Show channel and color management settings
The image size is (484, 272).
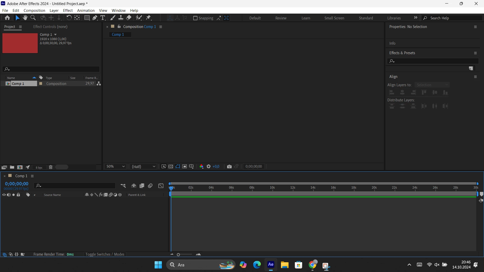coord(201,166)
